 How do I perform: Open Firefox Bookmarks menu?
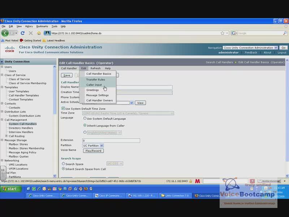click(42, 26)
